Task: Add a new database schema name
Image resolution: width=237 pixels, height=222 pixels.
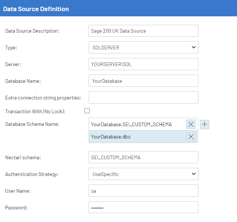Action: coord(204,124)
